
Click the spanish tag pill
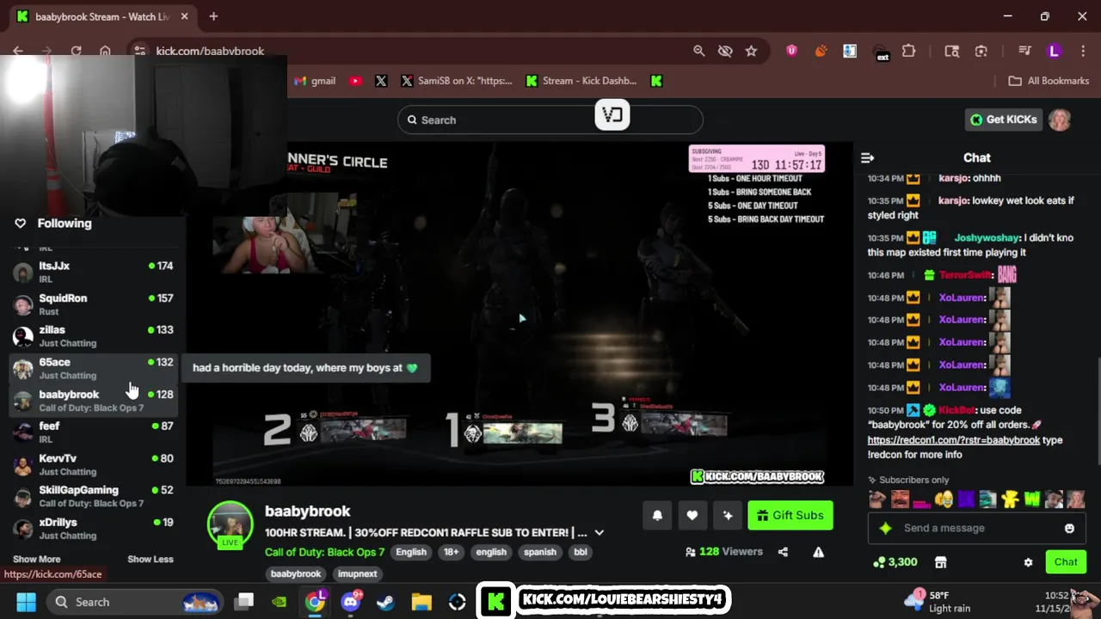[540, 552]
